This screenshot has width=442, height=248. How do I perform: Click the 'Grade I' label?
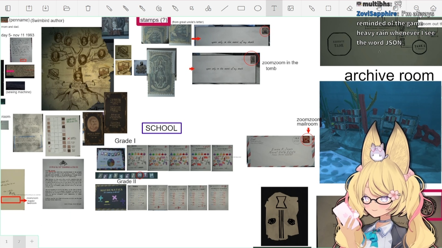click(125, 141)
